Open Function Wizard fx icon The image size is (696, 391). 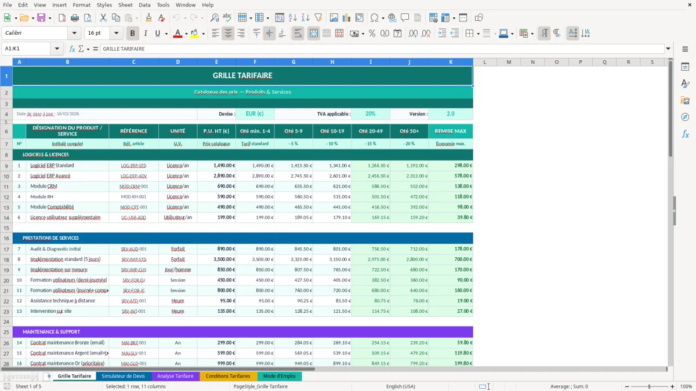point(72,49)
